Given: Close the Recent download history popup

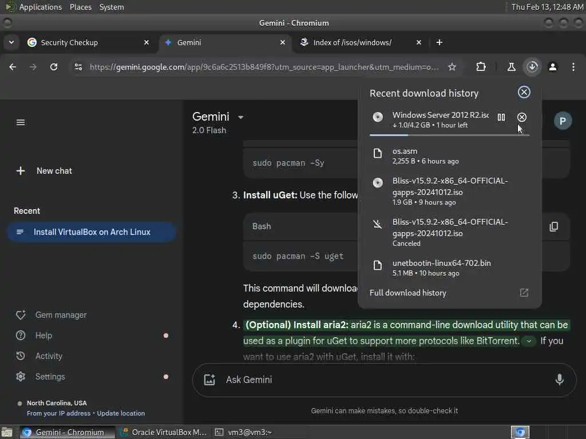Looking at the screenshot, I should coord(524,92).
